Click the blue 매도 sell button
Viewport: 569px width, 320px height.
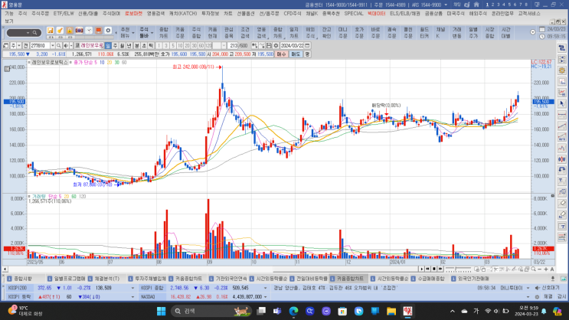295,54
